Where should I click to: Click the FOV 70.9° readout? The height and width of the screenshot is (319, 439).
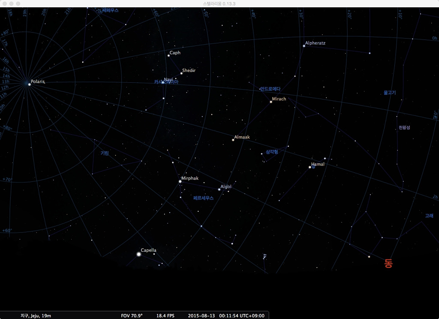click(132, 316)
